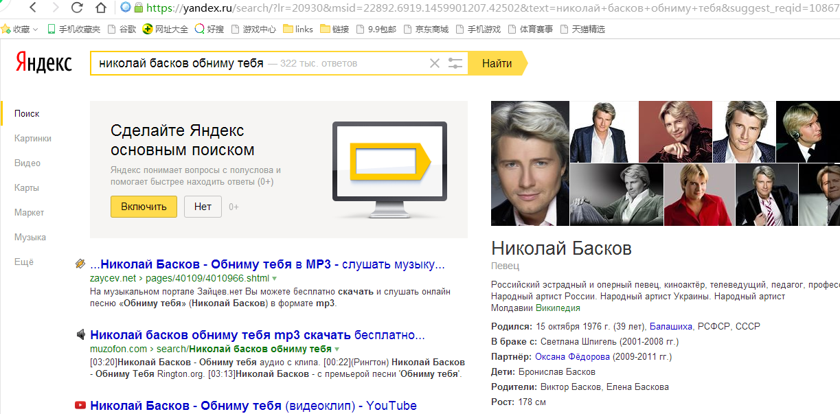
Task: Open the 手机收藏夹 bookmark
Action: coord(73,29)
